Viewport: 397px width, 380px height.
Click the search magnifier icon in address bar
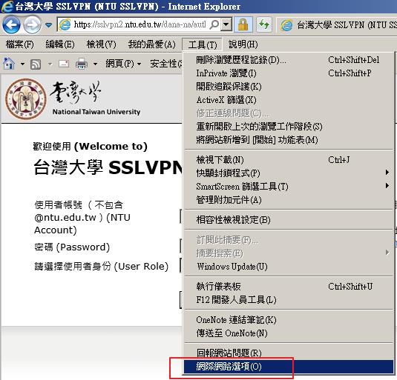[214, 24]
